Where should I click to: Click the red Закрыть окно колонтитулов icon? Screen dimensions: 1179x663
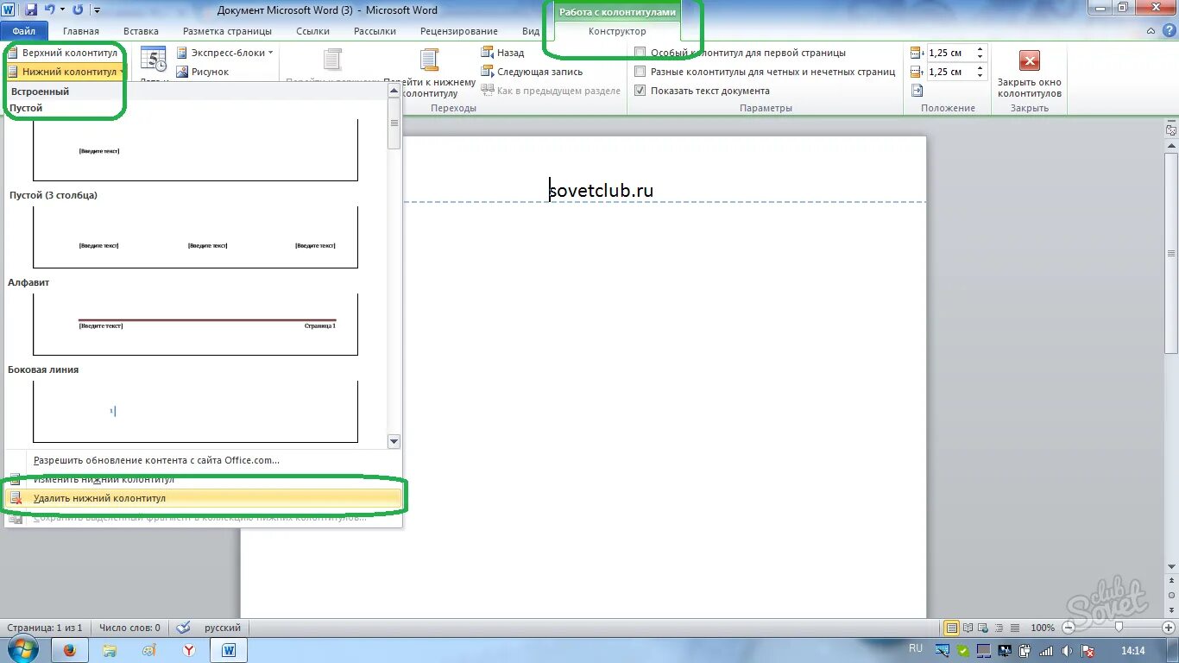pyautogui.click(x=1029, y=60)
